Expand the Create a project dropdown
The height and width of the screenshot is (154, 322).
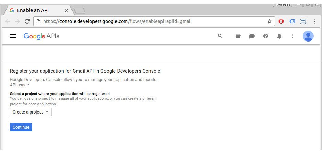[x=31, y=112]
